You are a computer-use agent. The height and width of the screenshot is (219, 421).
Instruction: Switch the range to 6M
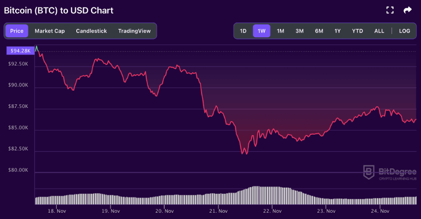319,31
